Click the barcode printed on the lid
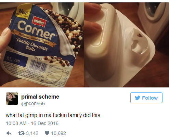Screen dimensions: 169x139 tap(39, 65)
